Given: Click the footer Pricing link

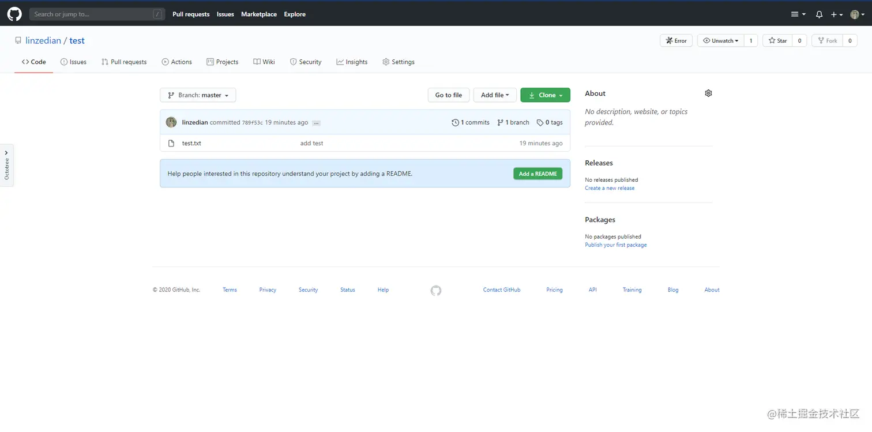Looking at the screenshot, I should (554, 290).
